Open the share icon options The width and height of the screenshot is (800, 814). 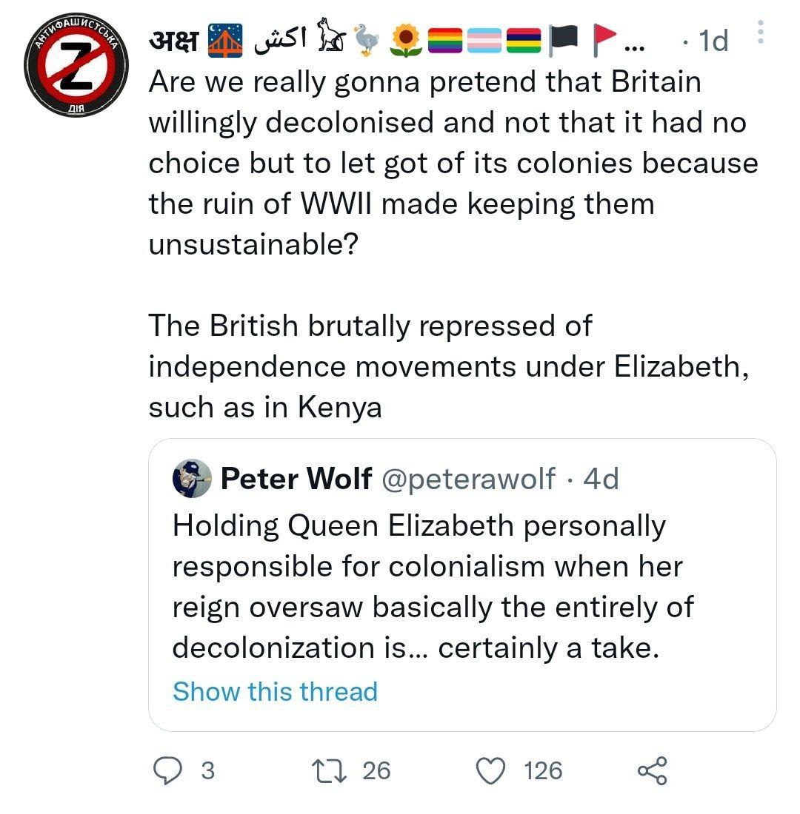[x=653, y=770]
